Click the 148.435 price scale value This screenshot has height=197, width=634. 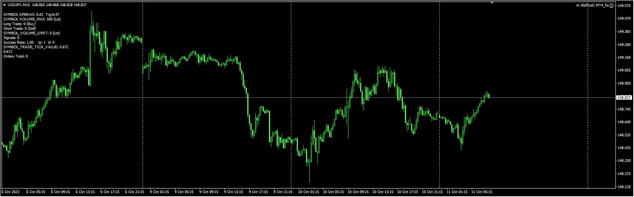pyautogui.click(x=624, y=148)
